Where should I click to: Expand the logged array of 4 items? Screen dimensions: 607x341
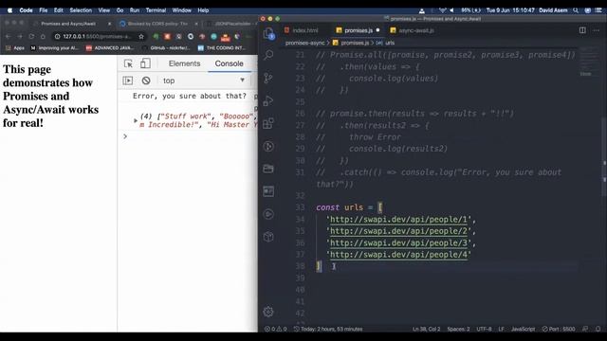click(136, 120)
